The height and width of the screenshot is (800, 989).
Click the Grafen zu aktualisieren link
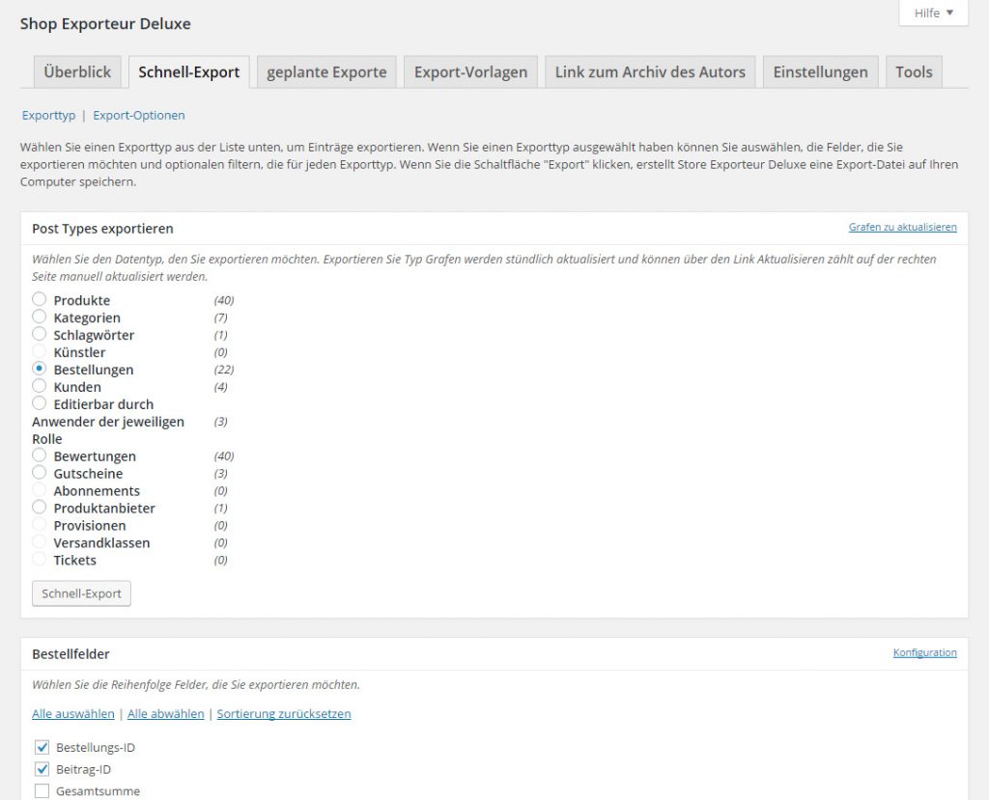click(903, 227)
